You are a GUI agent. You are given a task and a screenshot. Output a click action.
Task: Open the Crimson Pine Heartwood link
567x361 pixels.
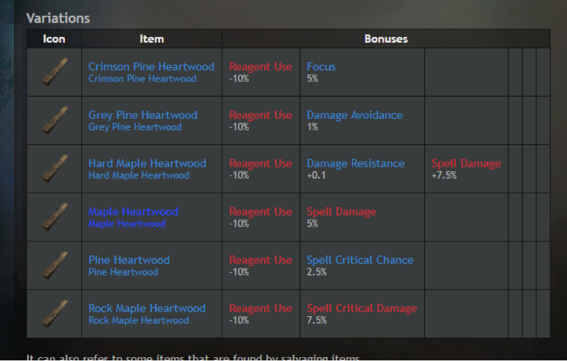coord(151,67)
